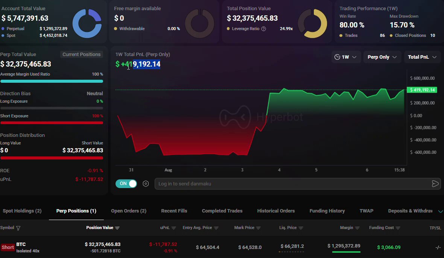Sort the table by Liq. Price icon
The height and width of the screenshot is (258, 444).
[x=301, y=228]
